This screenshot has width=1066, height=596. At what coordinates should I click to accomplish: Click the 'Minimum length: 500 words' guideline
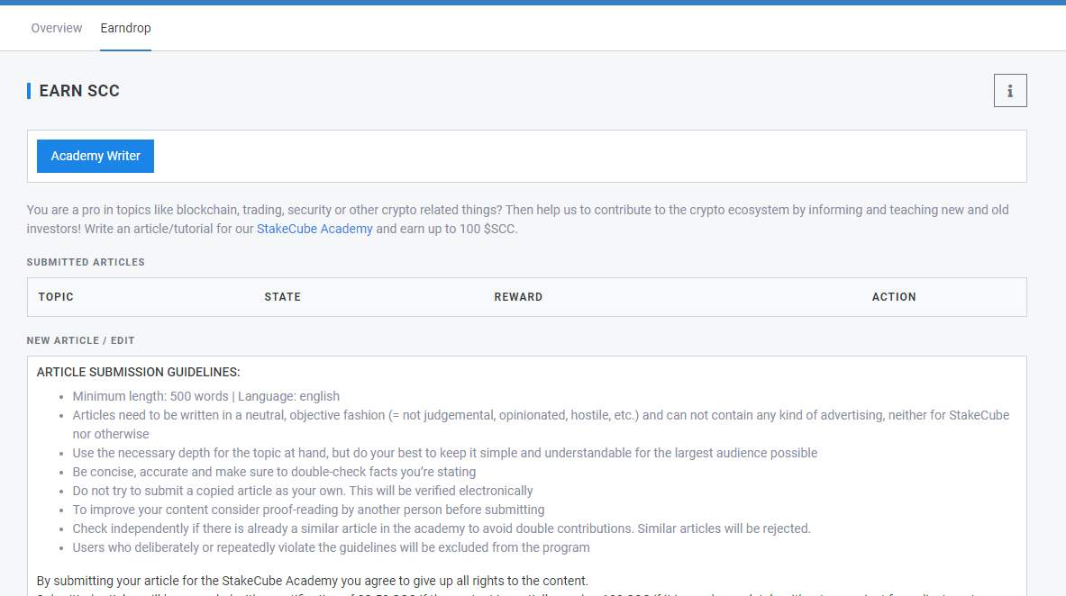click(206, 396)
